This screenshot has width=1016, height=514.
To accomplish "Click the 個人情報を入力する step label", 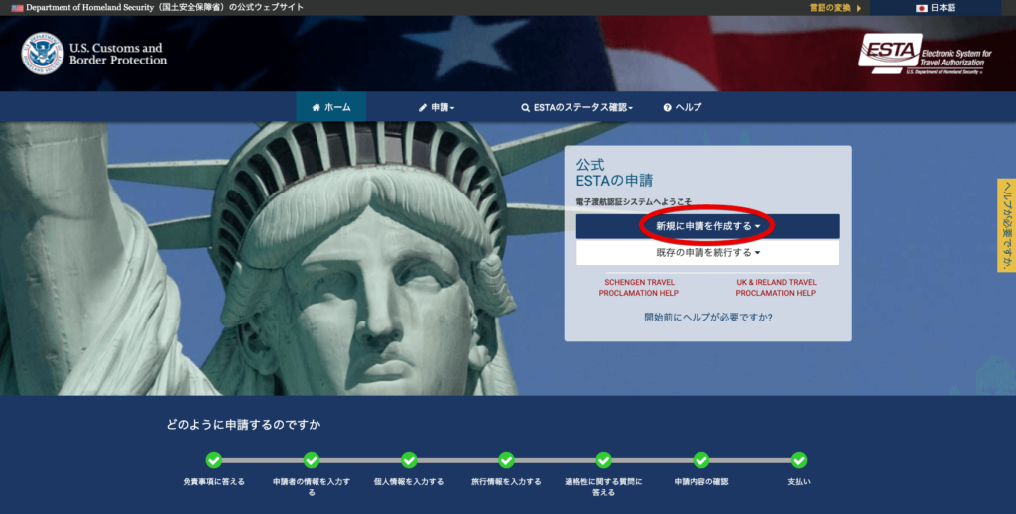I will point(409,481).
